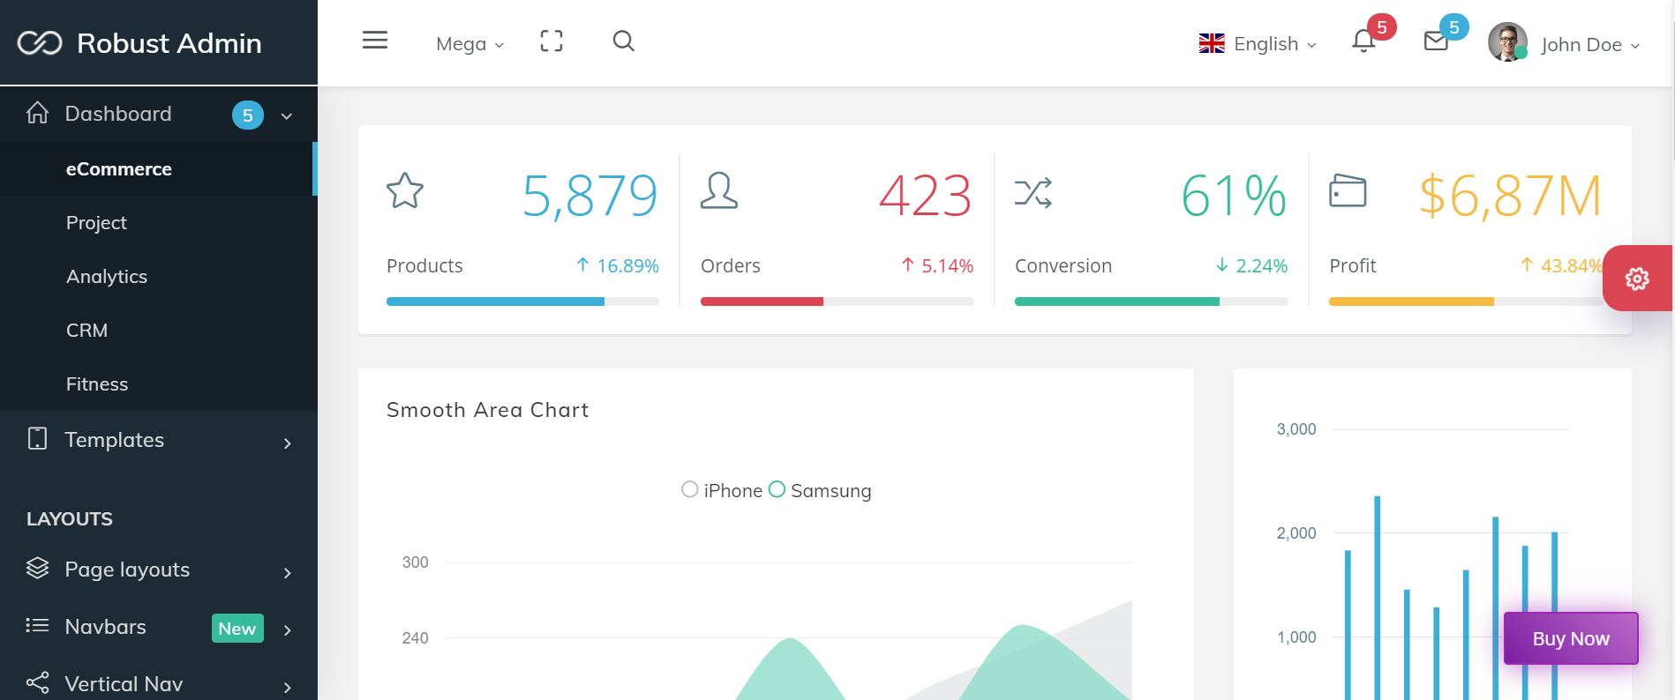Open the Mega dropdown menu
Image resolution: width=1675 pixels, height=700 pixels.
tap(470, 44)
